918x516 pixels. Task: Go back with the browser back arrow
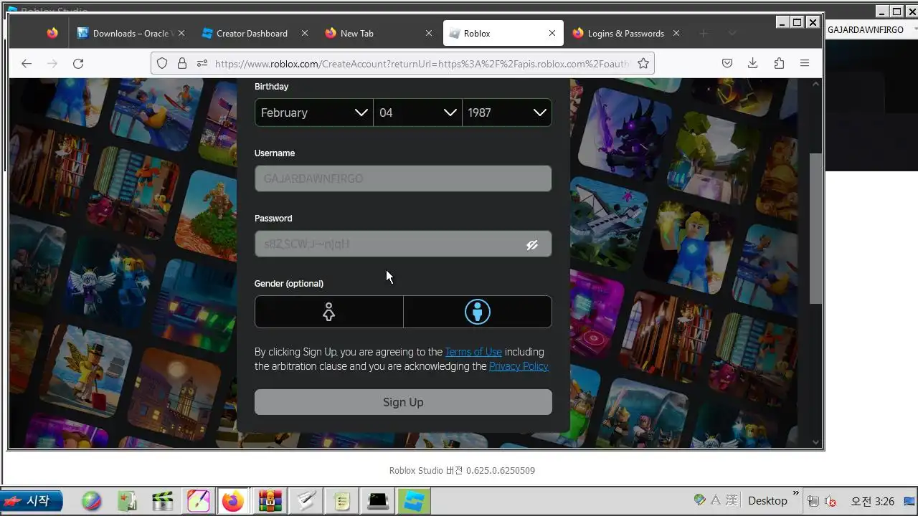(x=27, y=63)
